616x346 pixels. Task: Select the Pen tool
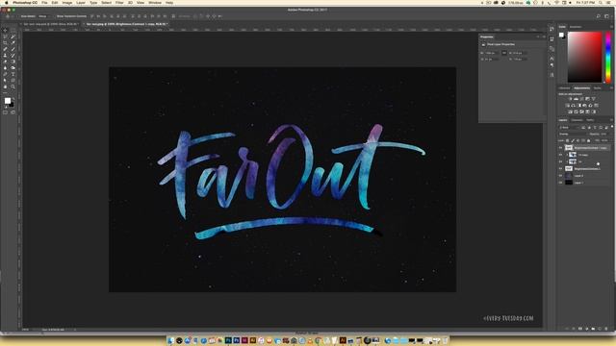(5, 74)
